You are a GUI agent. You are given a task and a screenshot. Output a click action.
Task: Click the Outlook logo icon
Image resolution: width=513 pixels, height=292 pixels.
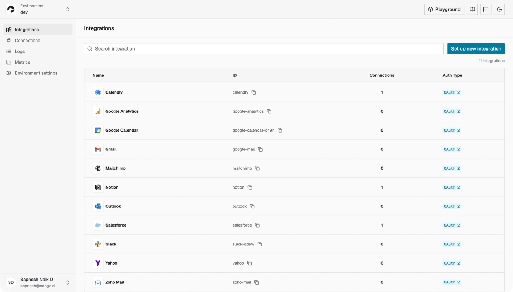coord(98,206)
